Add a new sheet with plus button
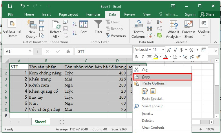Screen dimensions: 221x133 (62, 122)
